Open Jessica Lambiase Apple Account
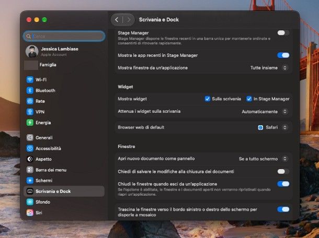The height and width of the screenshot is (238, 319). (64, 51)
